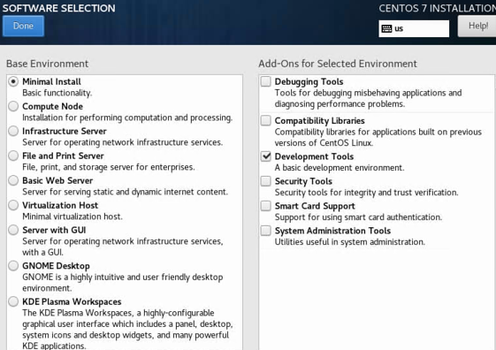Image resolution: width=496 pixels, height=350 pixels.
Task: Click 'A basic development environment.' text
Action: (340, 168)
